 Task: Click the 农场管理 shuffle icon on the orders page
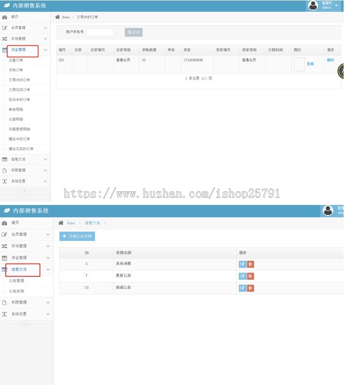click(5, 39)
